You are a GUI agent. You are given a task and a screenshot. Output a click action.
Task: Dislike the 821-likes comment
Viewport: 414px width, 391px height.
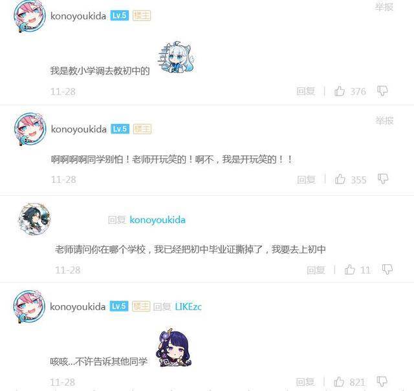point(382,381)
